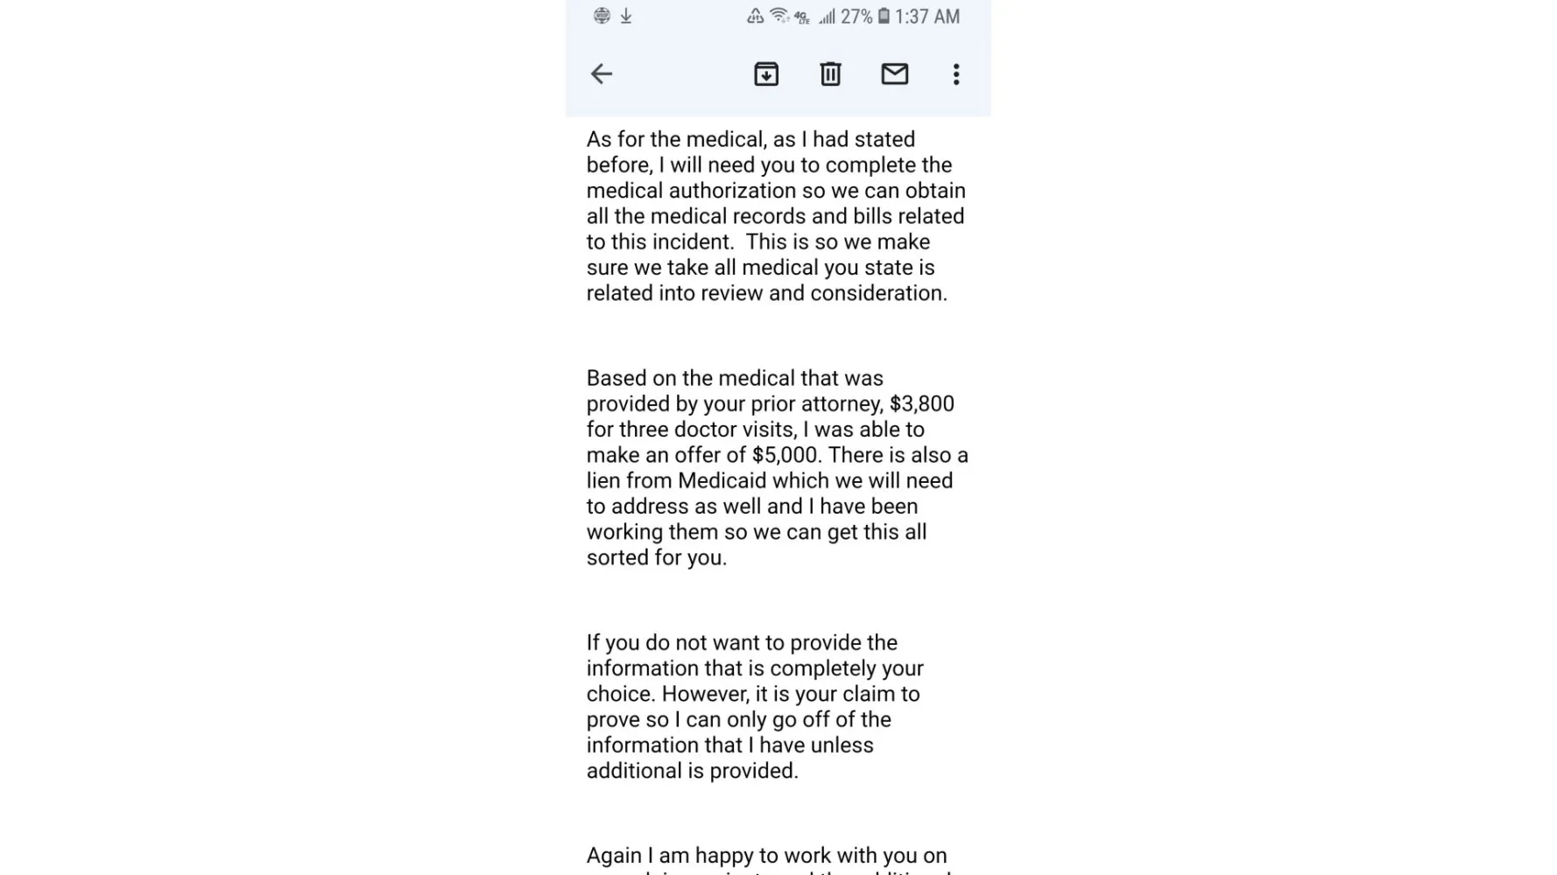Tap the paragraph starting 'Based on the medical'
Screen dimensions: 1557x875
[776, 467]
